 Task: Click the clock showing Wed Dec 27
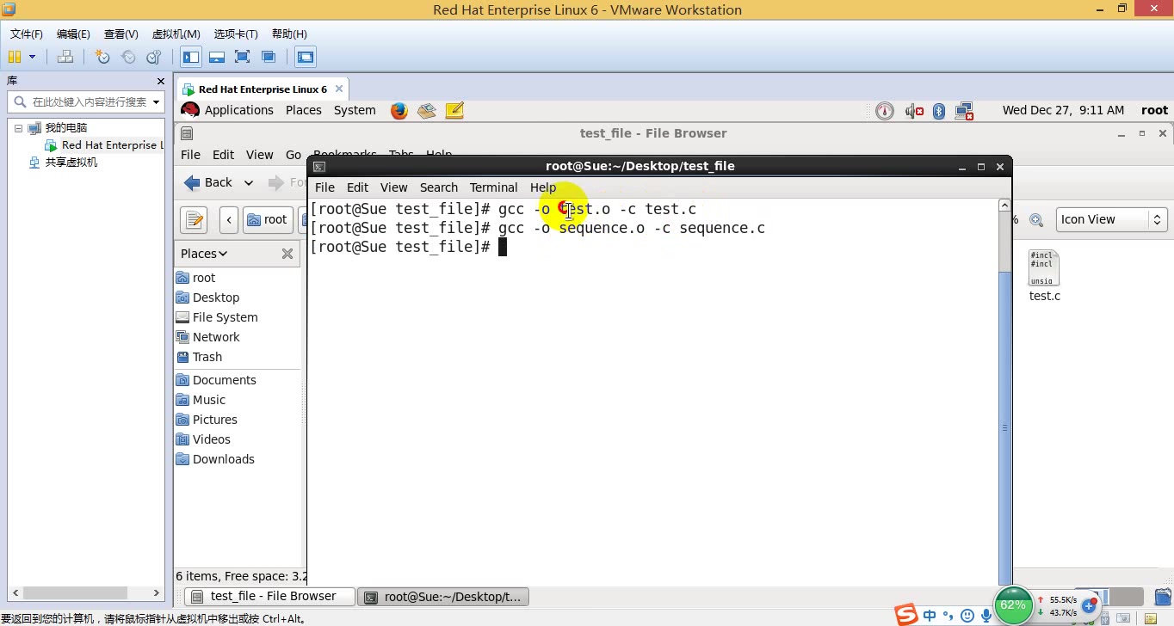[1063, 110]
